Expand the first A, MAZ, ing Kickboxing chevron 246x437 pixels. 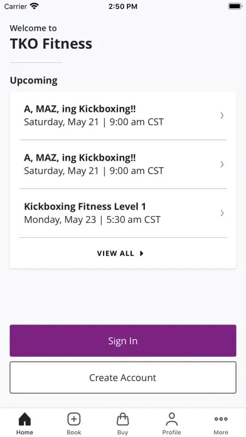[x=222, y=116]
